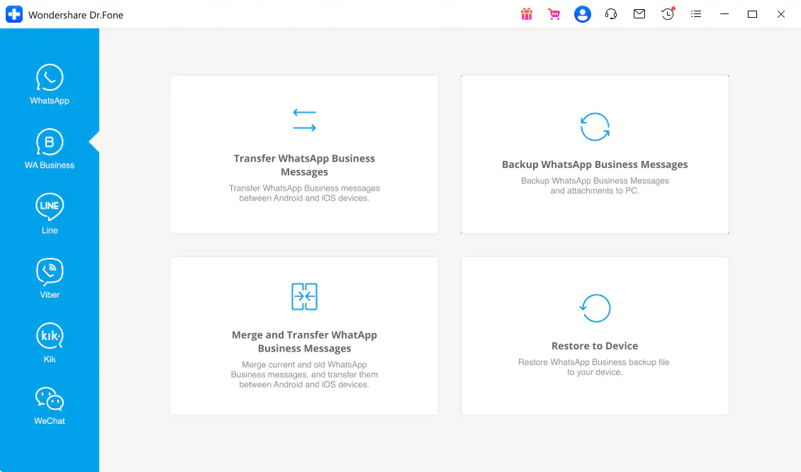Viewport: 801px width, 472px height.
Task: Choose the Restore to Device option
Action: [595, 336]
